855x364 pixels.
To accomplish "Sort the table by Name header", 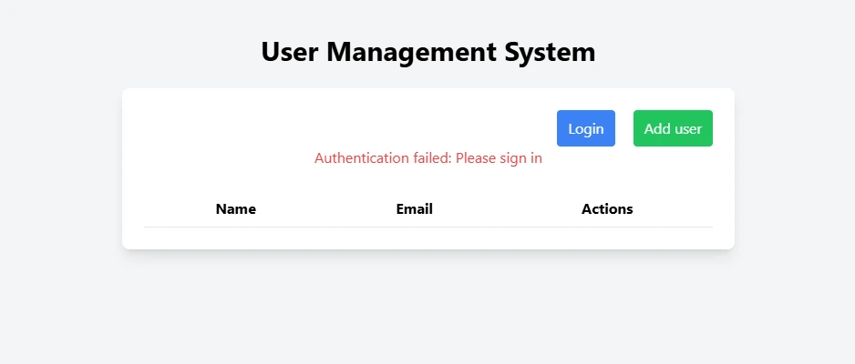I will click(235, 209).
